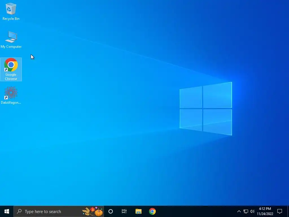Screen dimensions: 289x217
Task: Launch Chrome from the taskbar
Action: (152, 211)
